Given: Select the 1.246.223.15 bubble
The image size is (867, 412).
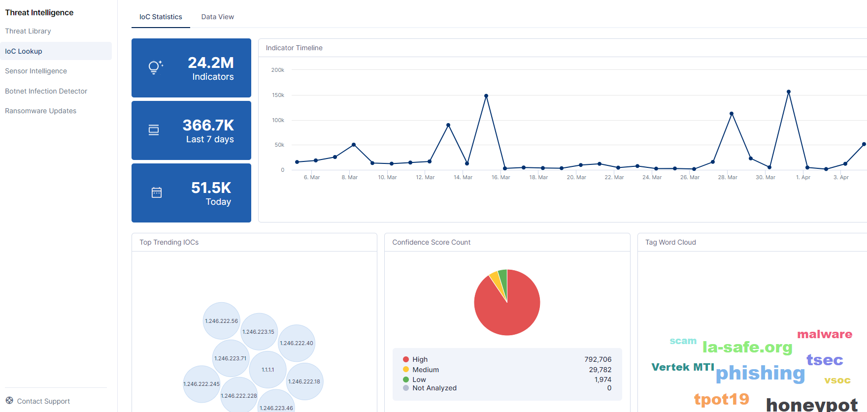Looking at the screenshot, I should pyautogui.click(x=259, y=332).
